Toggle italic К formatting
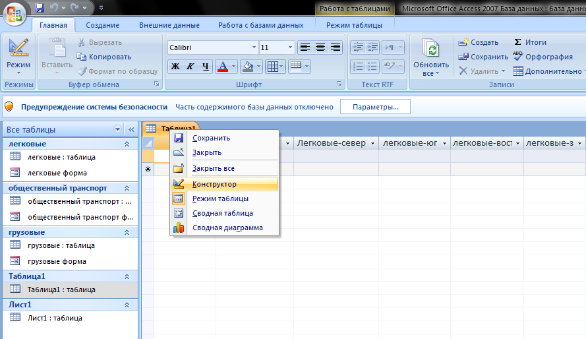Viewport: 586px width, 339px height. click(190, 67)
